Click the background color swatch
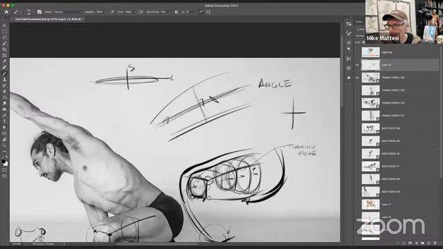 [x=6, y=164]
